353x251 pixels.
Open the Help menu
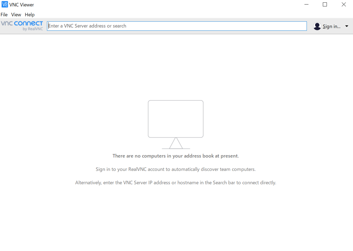[30, 15]
